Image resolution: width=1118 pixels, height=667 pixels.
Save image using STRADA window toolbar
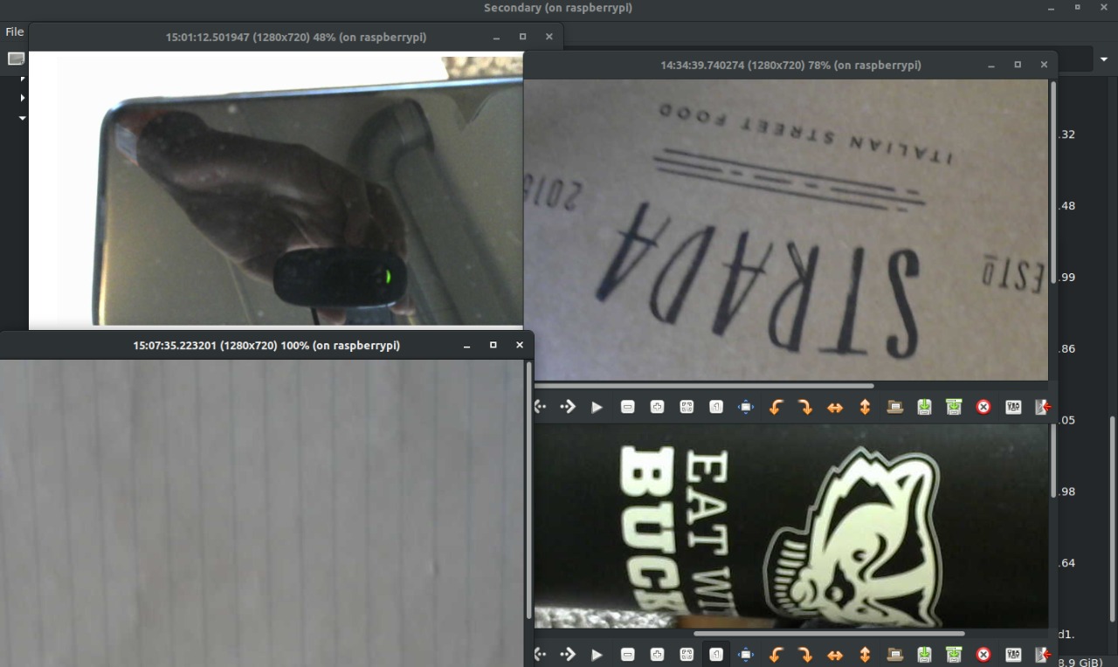click(x=924, y=407)
